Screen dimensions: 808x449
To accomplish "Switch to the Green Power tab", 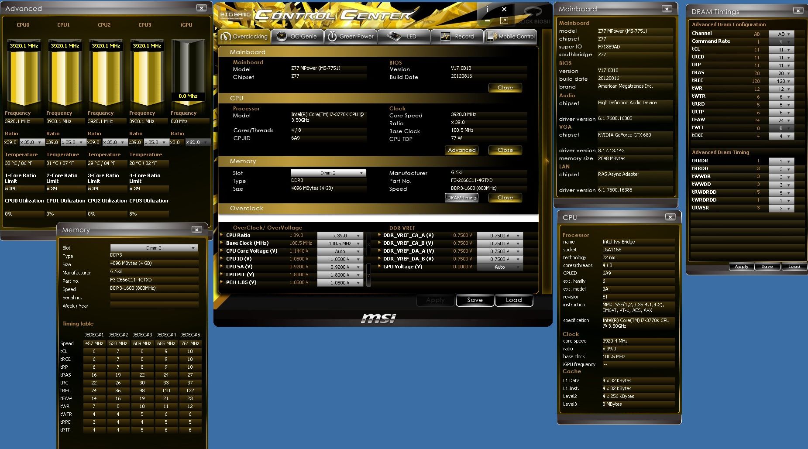I will [351, 37].
